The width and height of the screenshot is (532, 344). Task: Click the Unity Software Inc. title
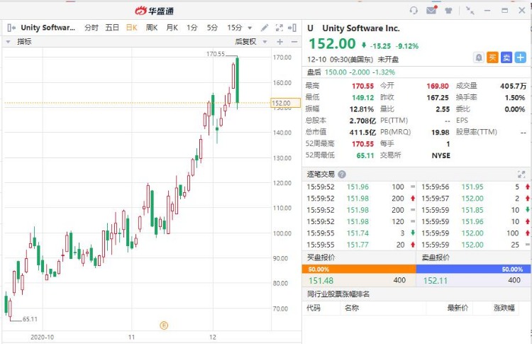(x=361, y=28)
